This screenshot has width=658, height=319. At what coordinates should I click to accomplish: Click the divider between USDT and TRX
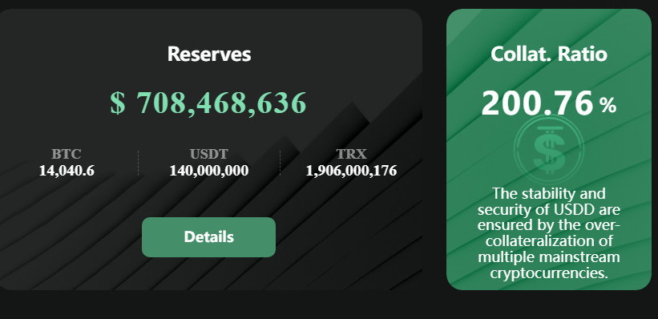280,163
